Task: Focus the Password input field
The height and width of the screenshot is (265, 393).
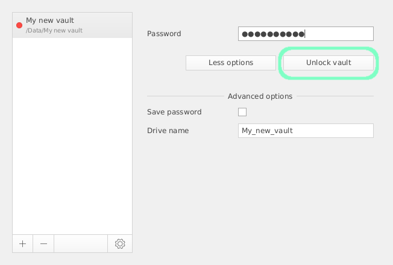Action: (338, 34)
